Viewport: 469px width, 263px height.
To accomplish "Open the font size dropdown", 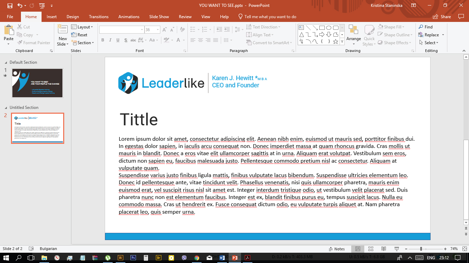I will pos(158,30).
